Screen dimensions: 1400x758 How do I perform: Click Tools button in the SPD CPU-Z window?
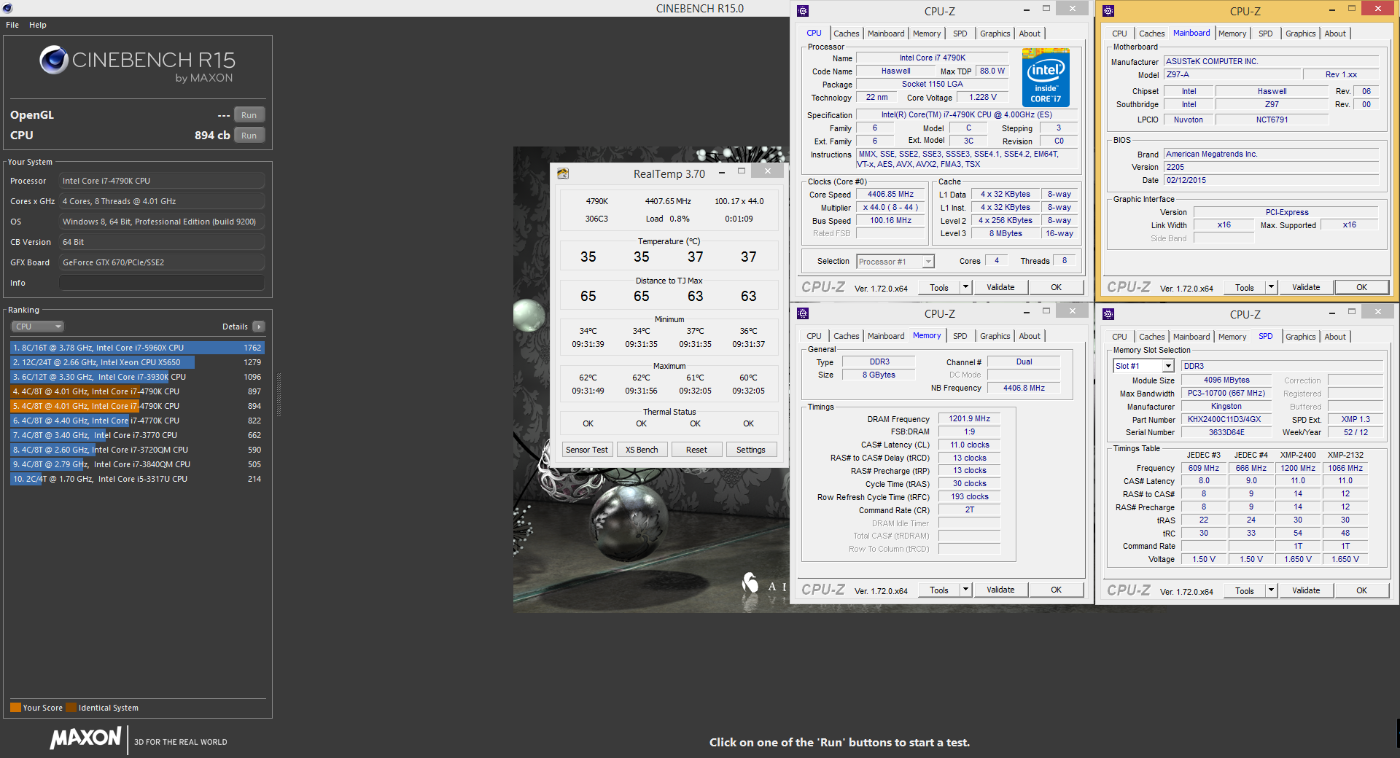point(1245,590)
